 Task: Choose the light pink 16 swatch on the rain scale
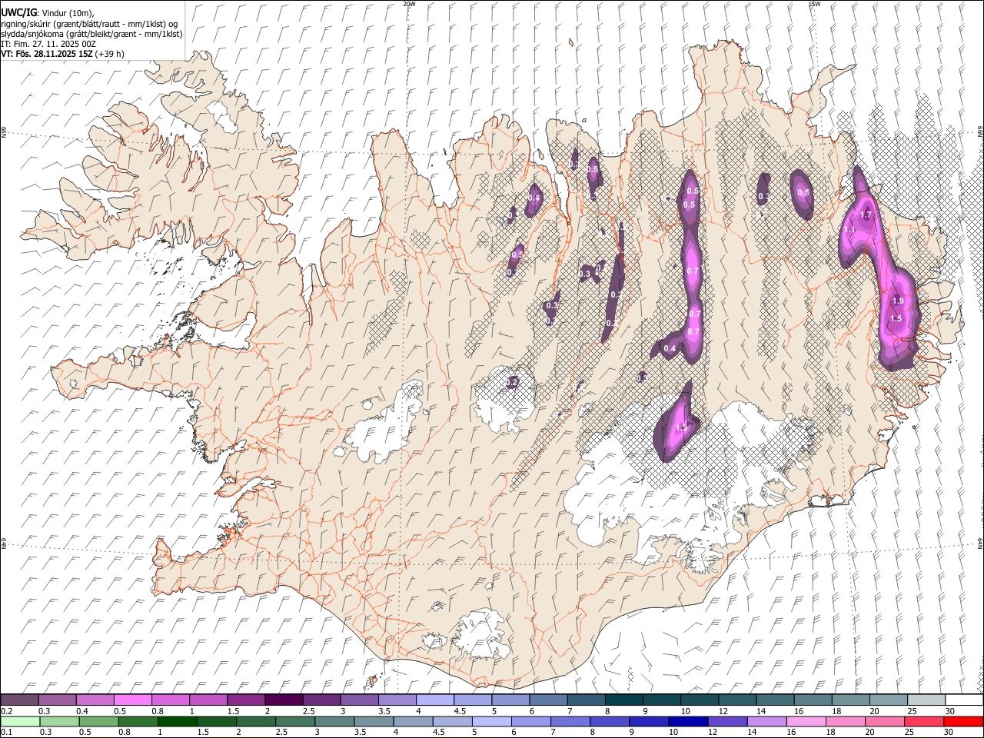coord(805,722)
